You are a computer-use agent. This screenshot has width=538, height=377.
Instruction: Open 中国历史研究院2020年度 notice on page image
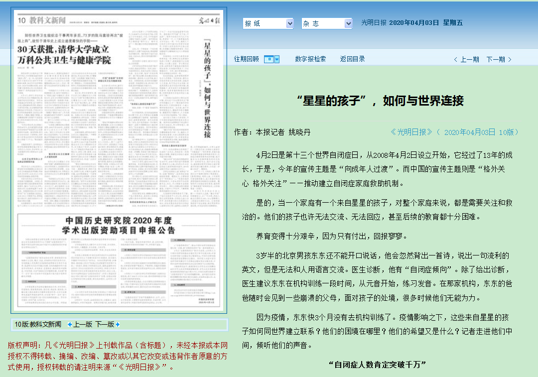[119, 225]
